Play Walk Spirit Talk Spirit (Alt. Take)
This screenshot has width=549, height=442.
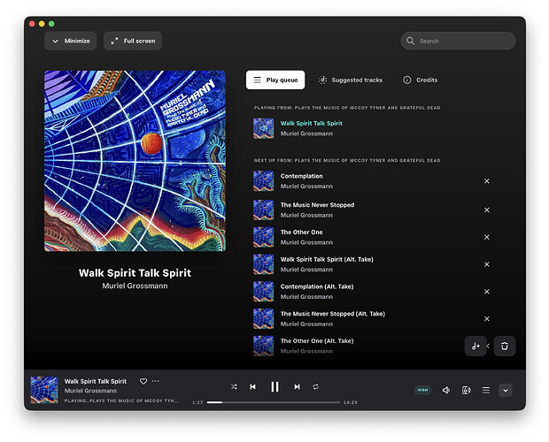[327, 260]
